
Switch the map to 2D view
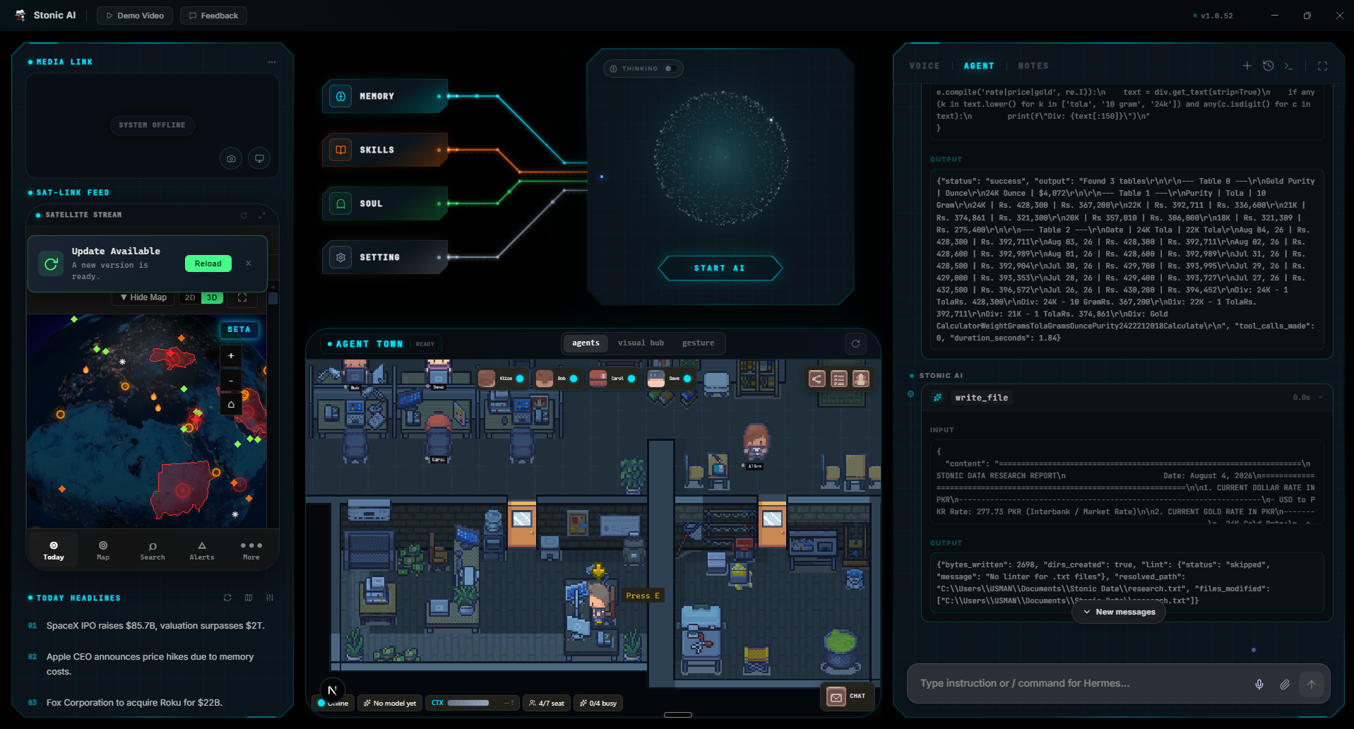click(x=190, y=297)
